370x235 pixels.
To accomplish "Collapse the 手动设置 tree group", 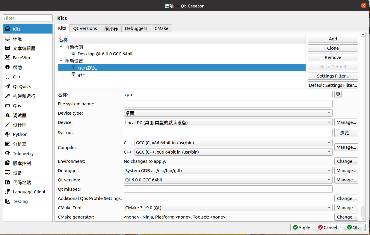I will click(x=61, y=61).
